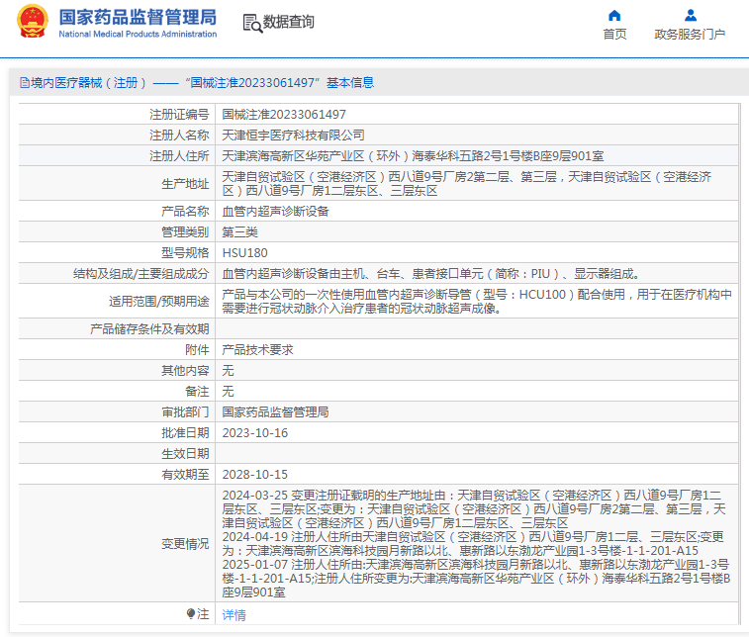
Task: Click the 国家药品监督管理局 header title
Action: pos(138,17)
